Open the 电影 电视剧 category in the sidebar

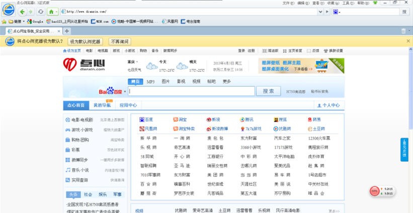point(79,120)
